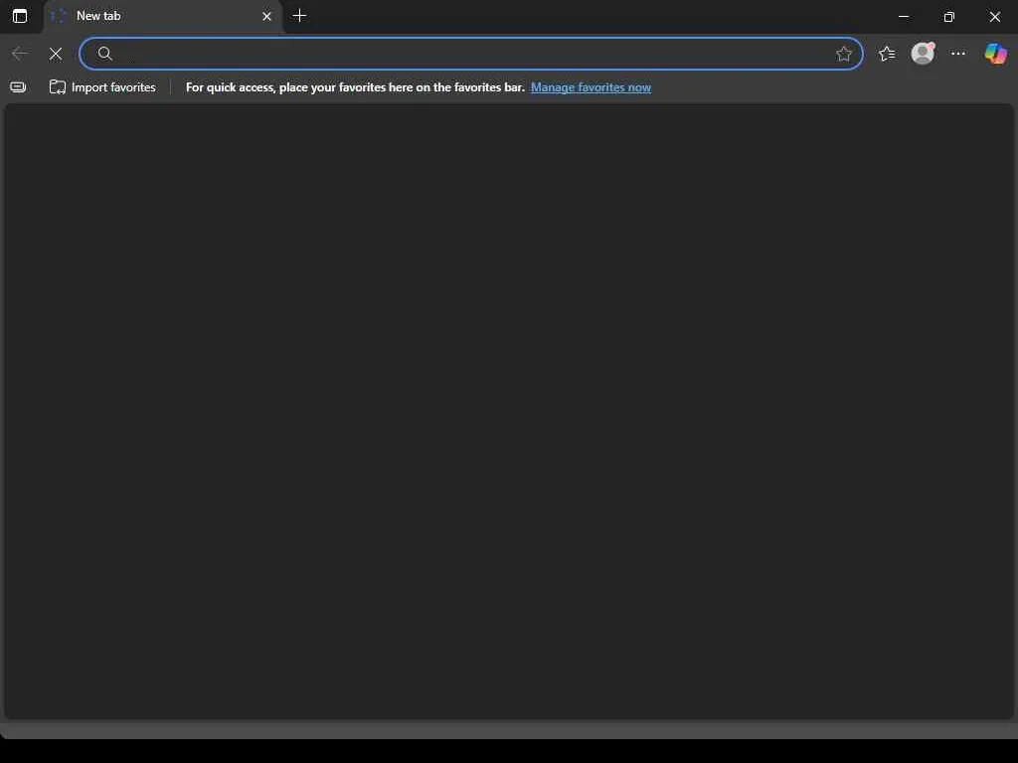The image size is (1018, 763).
Task: Click Import favorites button
Action: point(102,87)
